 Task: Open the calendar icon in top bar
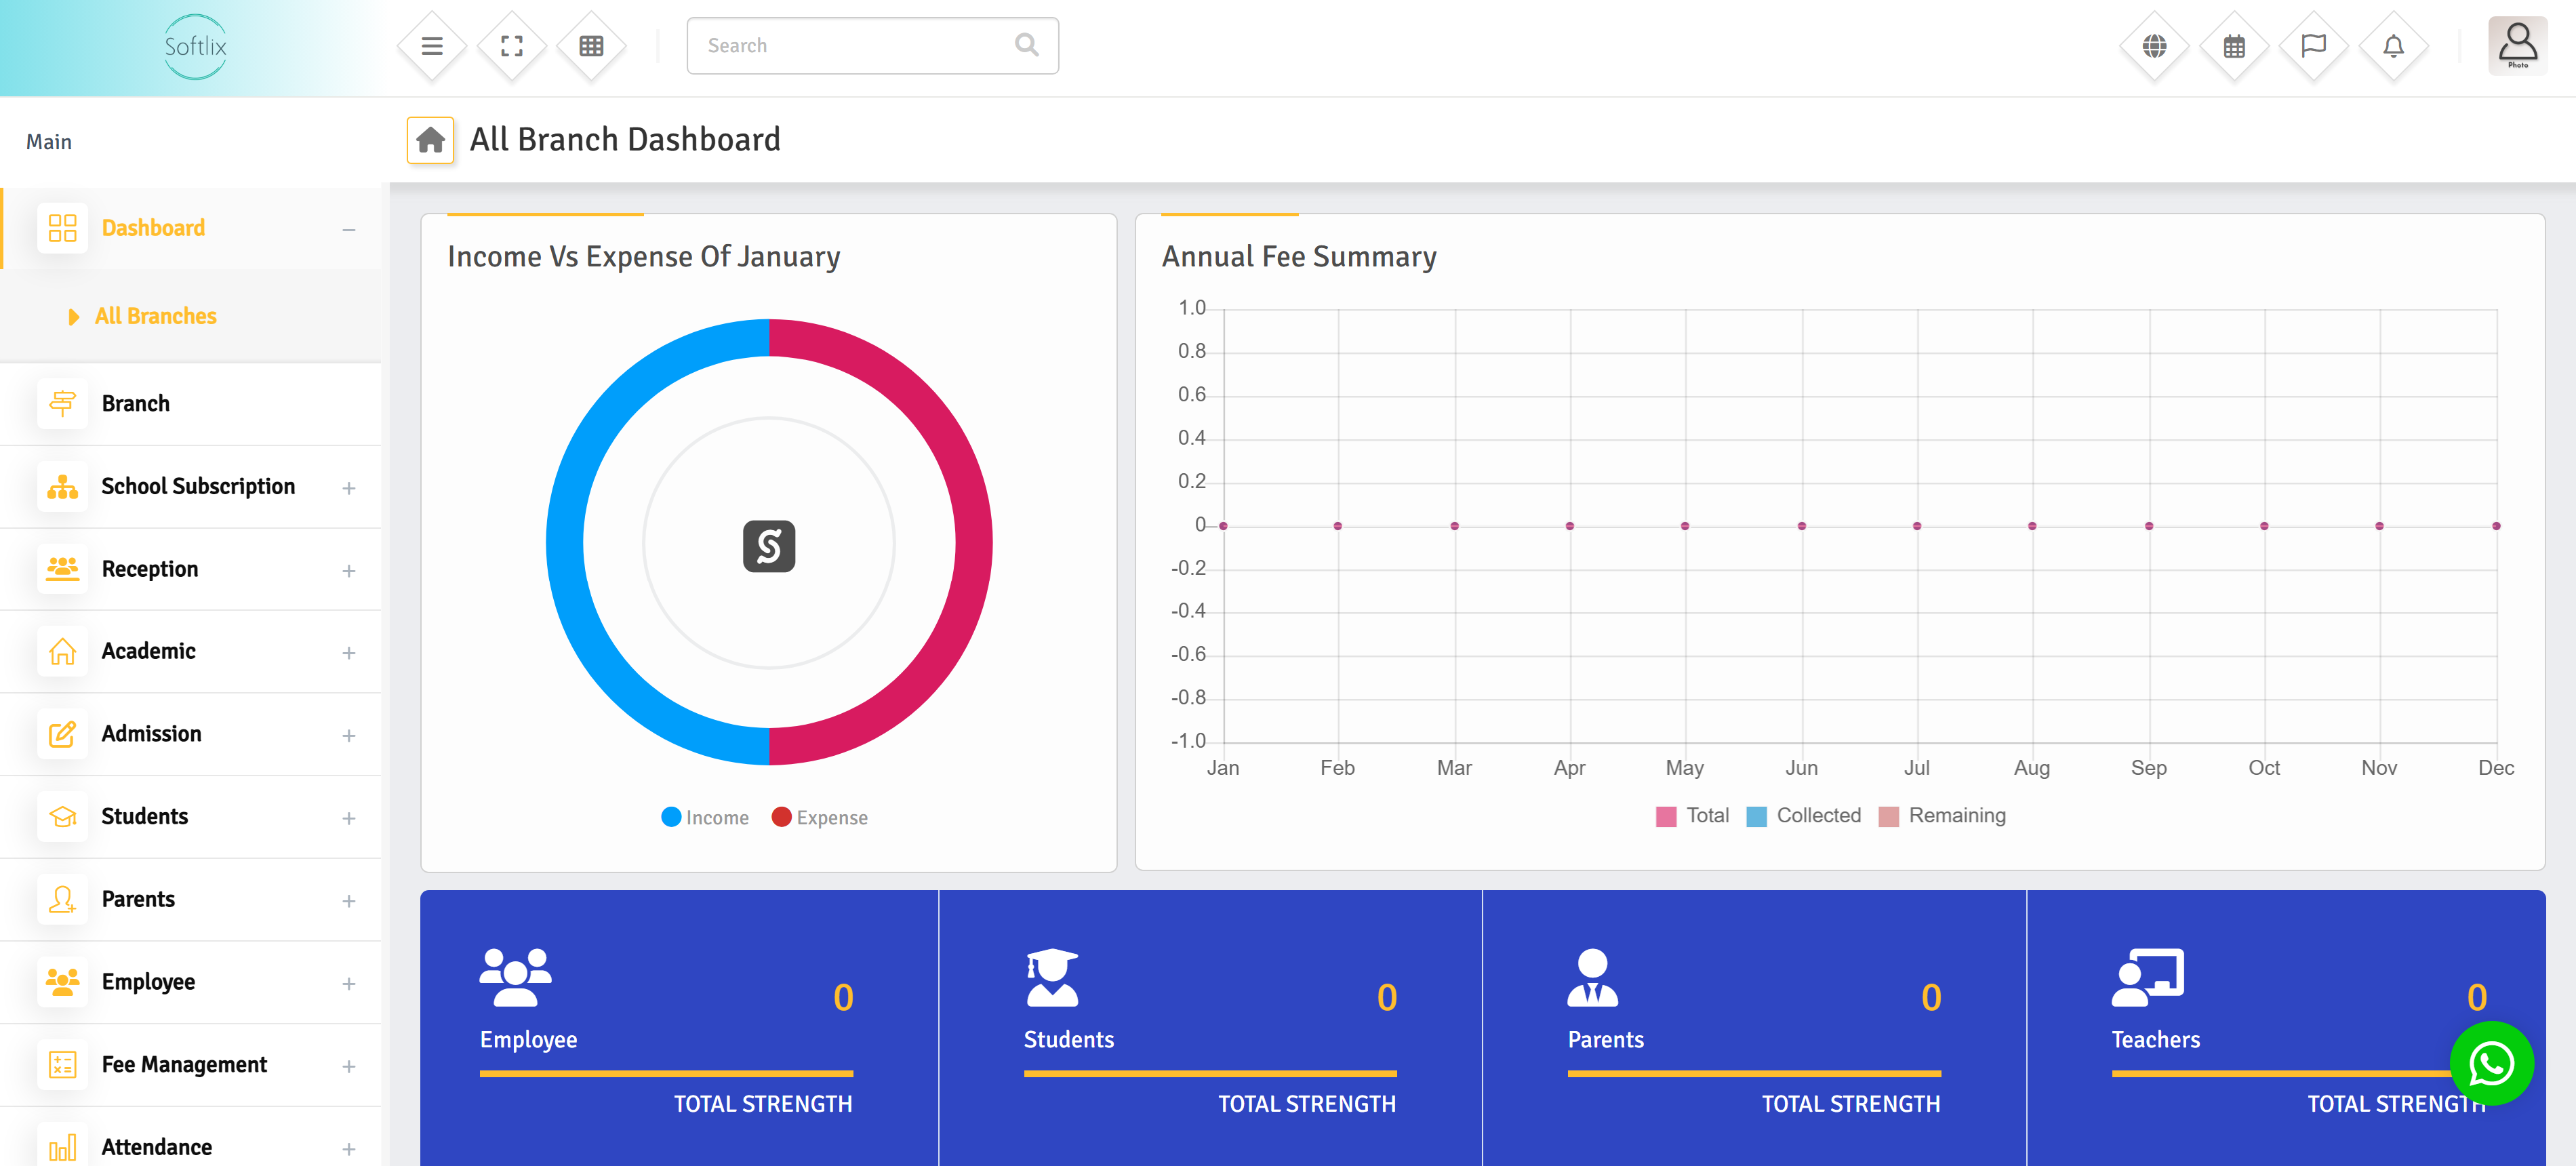pyautogui.click(x=2234, y=46)
